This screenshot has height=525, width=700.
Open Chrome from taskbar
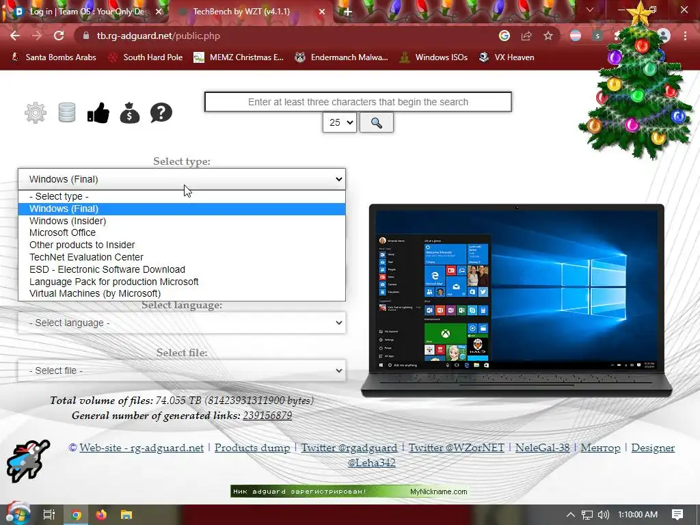point(76,515)
